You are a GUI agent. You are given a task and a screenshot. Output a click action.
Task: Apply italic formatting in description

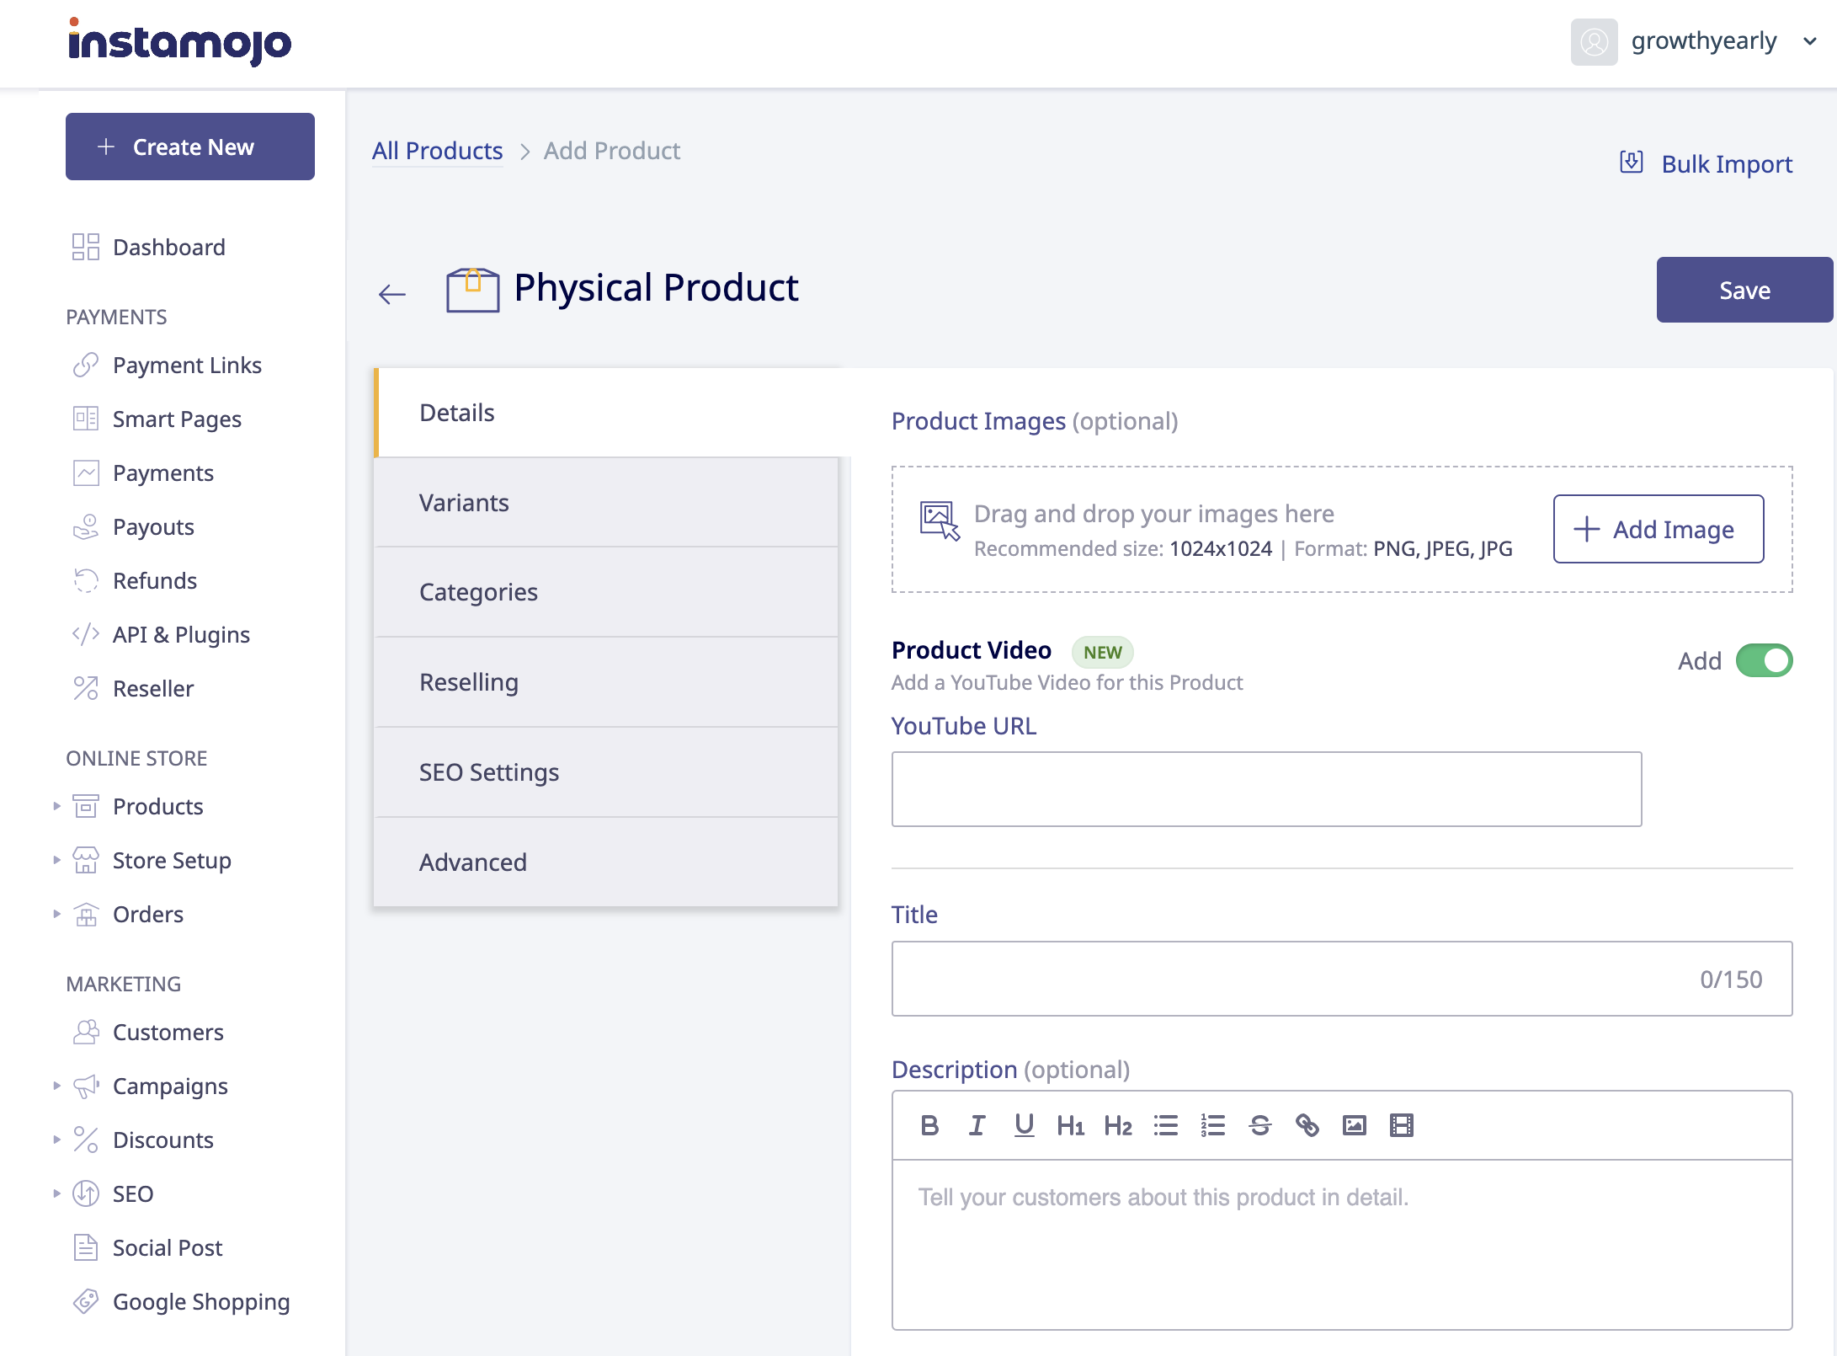(x=977, y=1125)
